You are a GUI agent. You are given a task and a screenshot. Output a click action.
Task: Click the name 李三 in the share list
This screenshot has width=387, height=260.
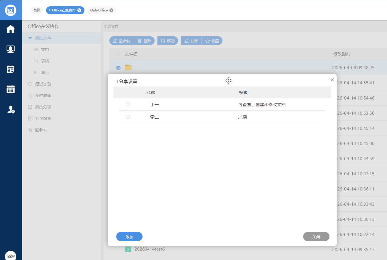(x=155, y=117)
